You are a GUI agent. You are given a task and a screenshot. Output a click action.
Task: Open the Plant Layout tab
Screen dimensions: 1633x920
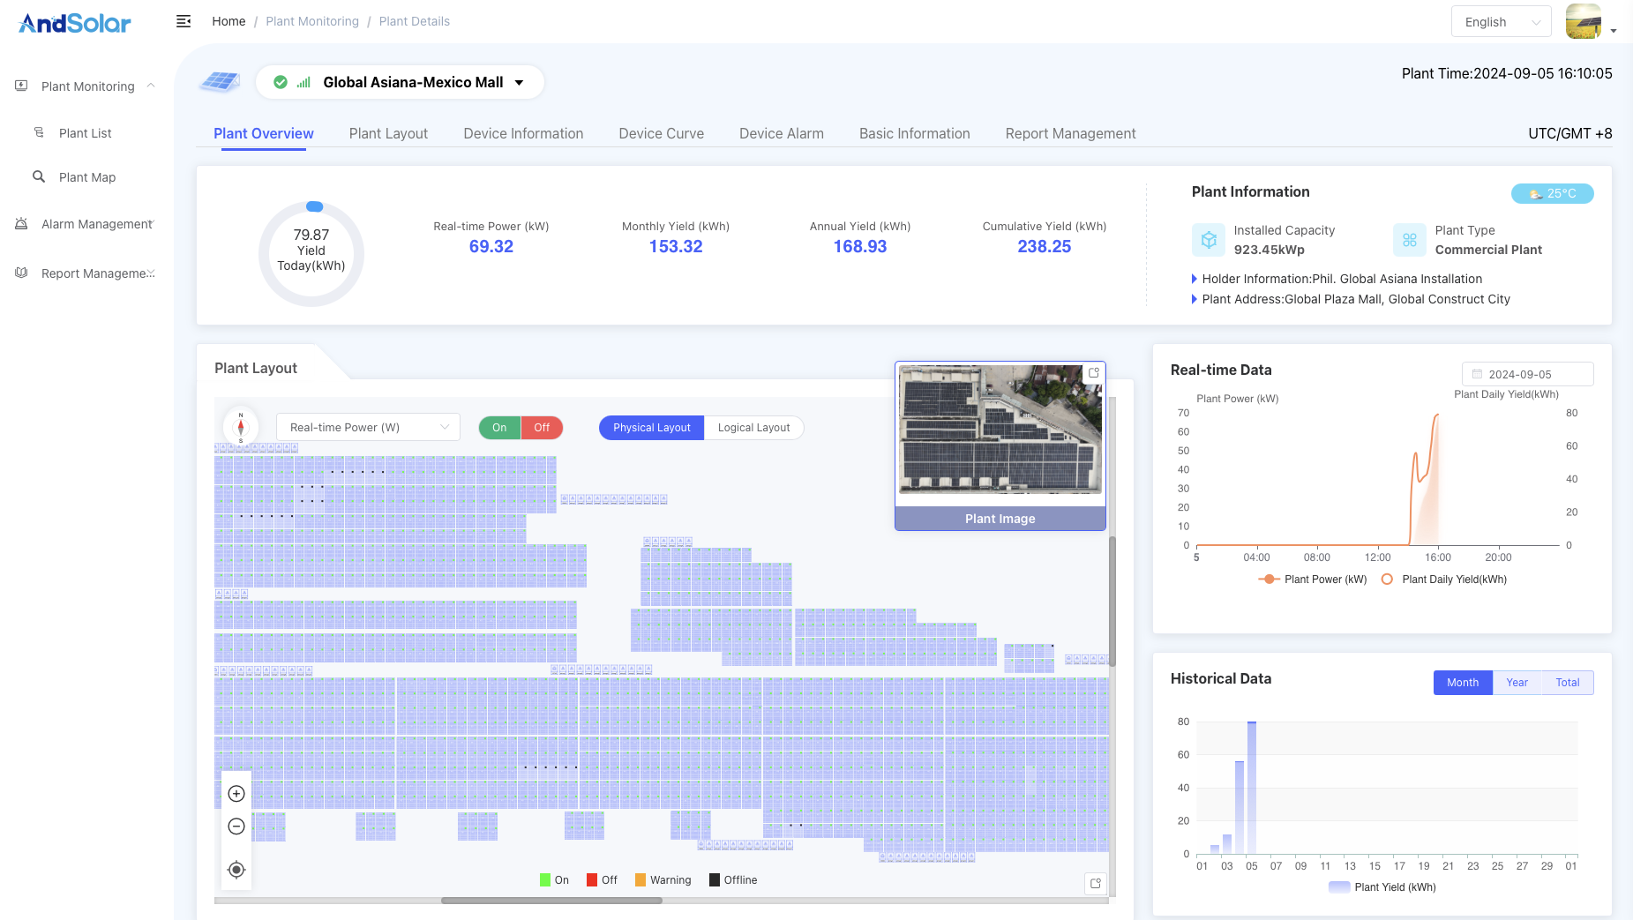tap(388, 133)
